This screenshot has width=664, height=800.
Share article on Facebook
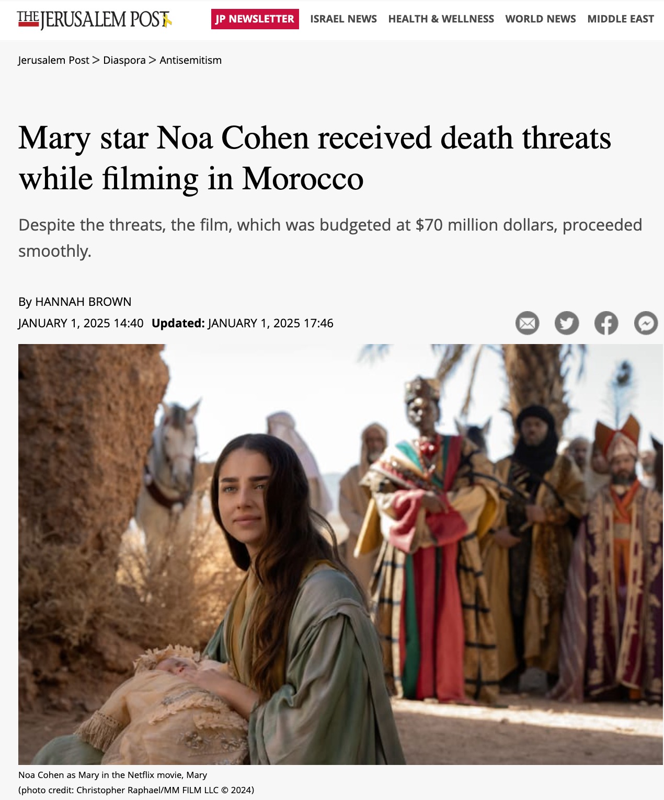pyautogui.click(x=606, y=323)
